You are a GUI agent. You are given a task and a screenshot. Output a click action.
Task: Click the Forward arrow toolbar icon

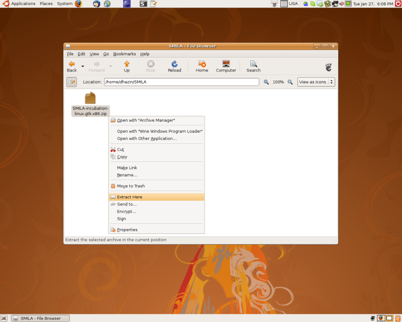pyautogui.click(x=96, y=64)
